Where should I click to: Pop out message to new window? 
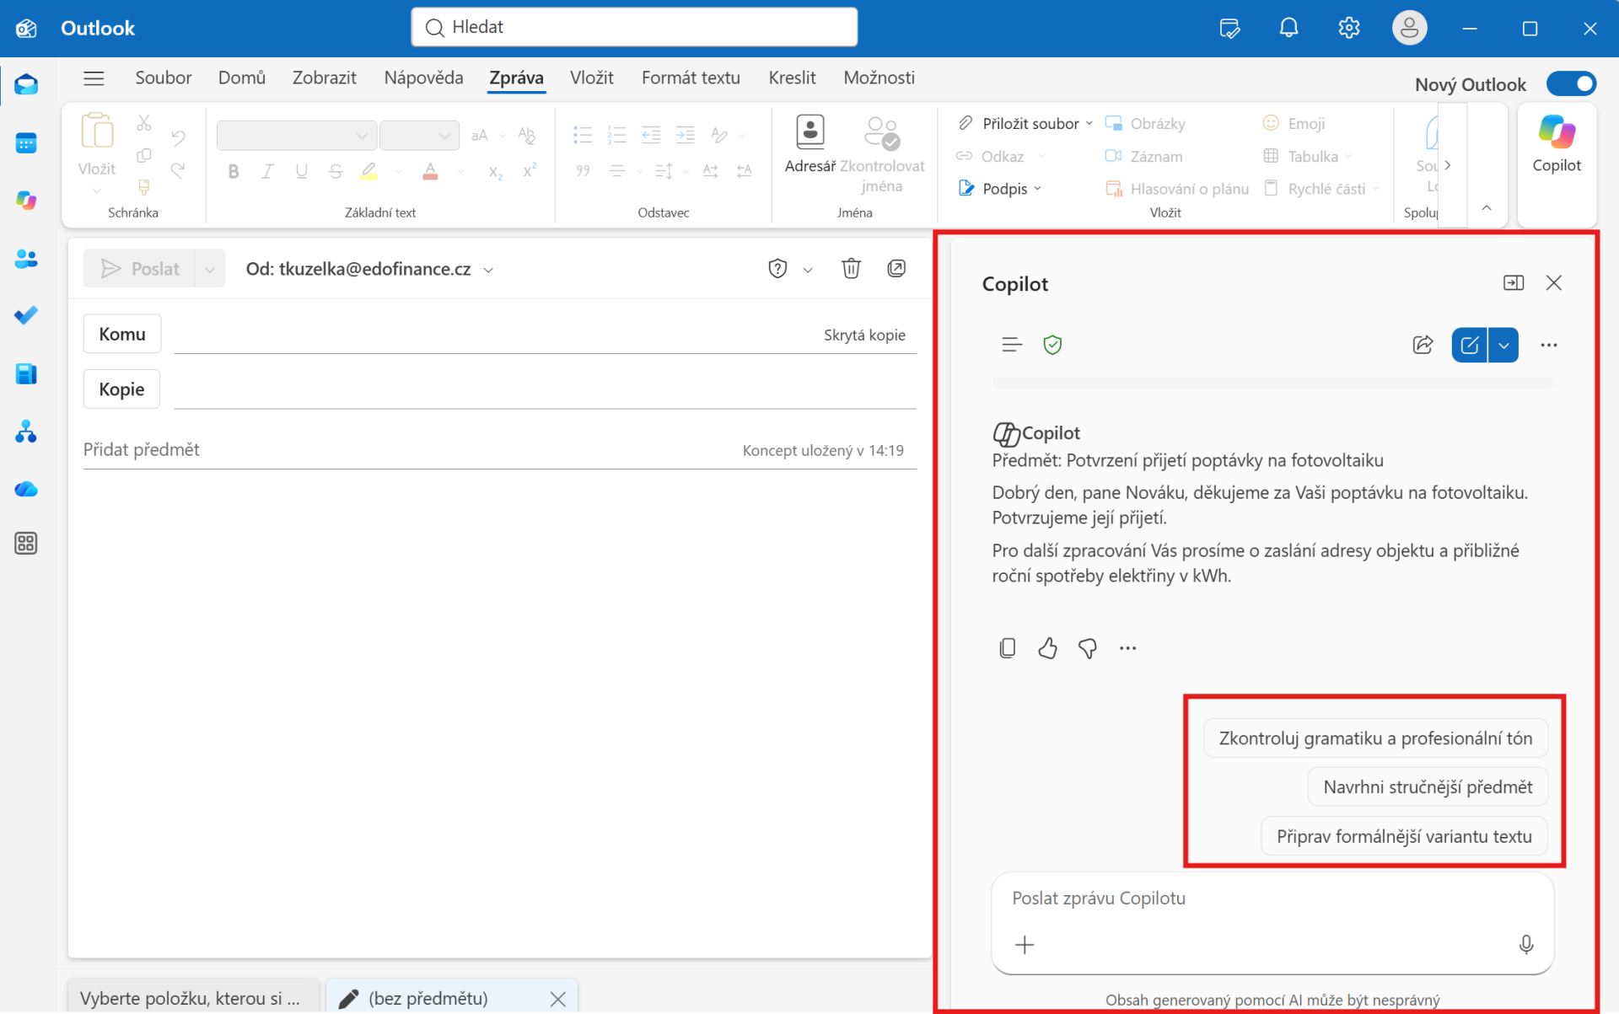pos(896,268)
